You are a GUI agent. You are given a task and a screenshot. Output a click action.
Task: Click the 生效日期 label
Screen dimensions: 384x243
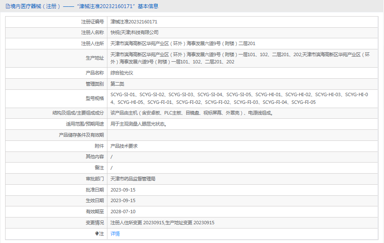coord(95,200)
